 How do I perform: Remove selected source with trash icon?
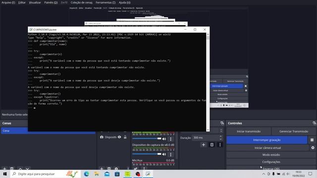click(x=109, y=169)
